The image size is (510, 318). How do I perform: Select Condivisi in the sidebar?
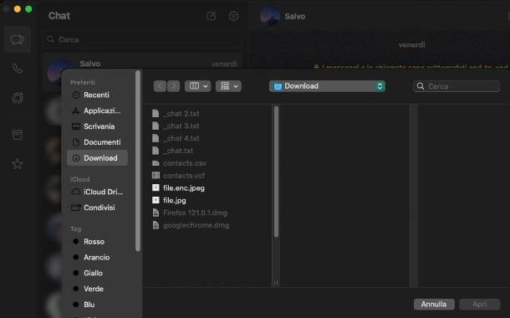point(97,208)
